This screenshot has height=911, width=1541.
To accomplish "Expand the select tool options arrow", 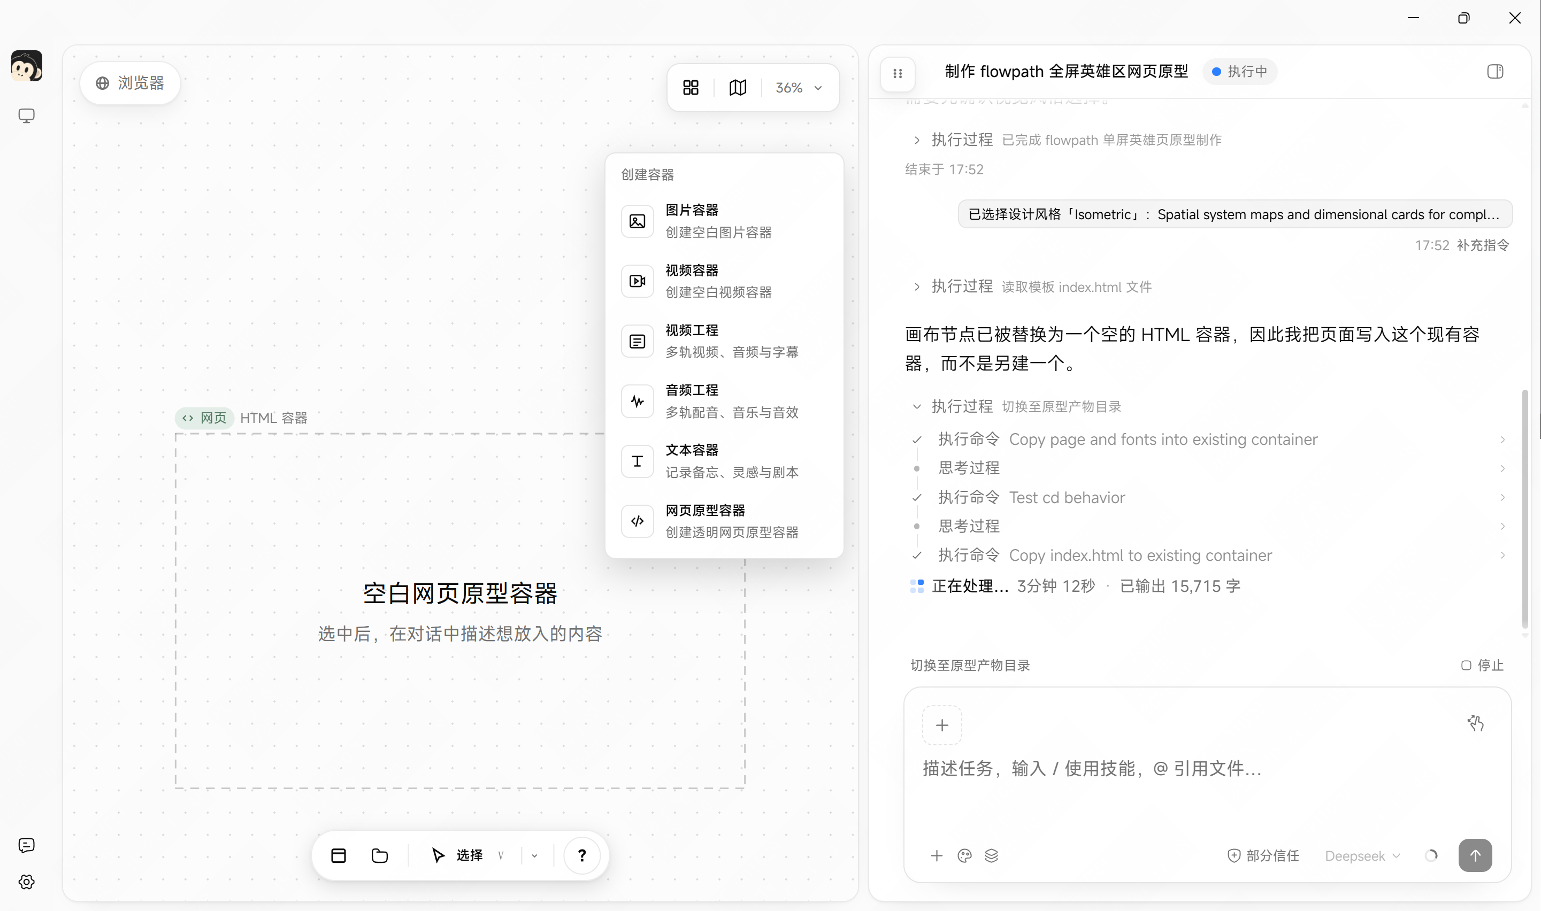I will pos(534,855).
